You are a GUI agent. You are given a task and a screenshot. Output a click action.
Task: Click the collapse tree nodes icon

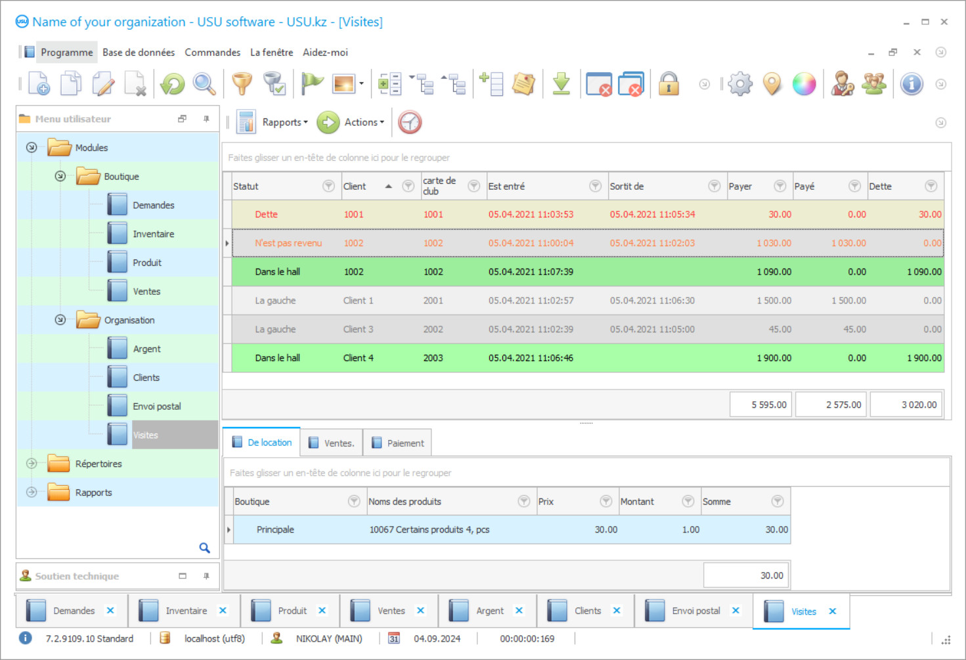point(454,84)
